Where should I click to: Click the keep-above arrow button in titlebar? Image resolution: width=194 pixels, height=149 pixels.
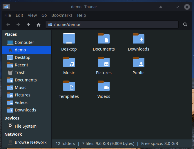pyautogui.click(x=161, y=7)
